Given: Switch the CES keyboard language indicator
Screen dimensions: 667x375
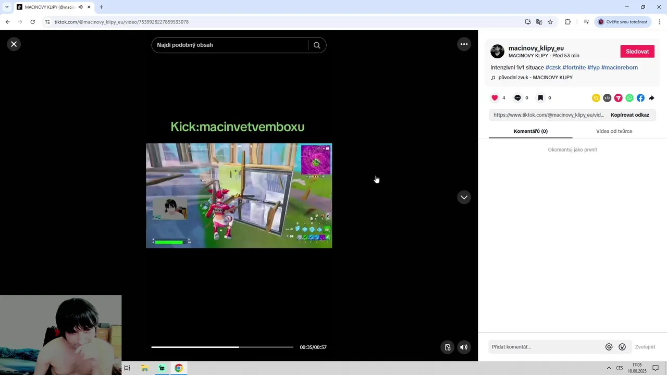Looking at the screenshot, I should [x=620, y=368].
